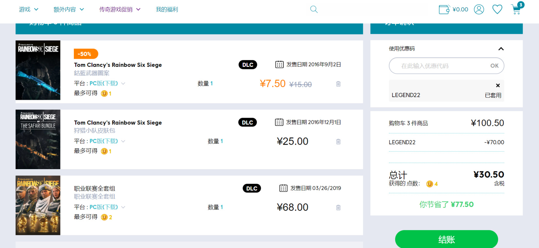Confirm promo code with OK button
This screenshot has height=248, width=539.
pos(494,66)
